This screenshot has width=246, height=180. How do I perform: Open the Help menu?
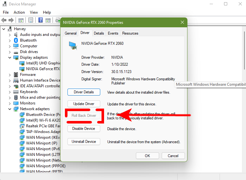coord(47,12)
